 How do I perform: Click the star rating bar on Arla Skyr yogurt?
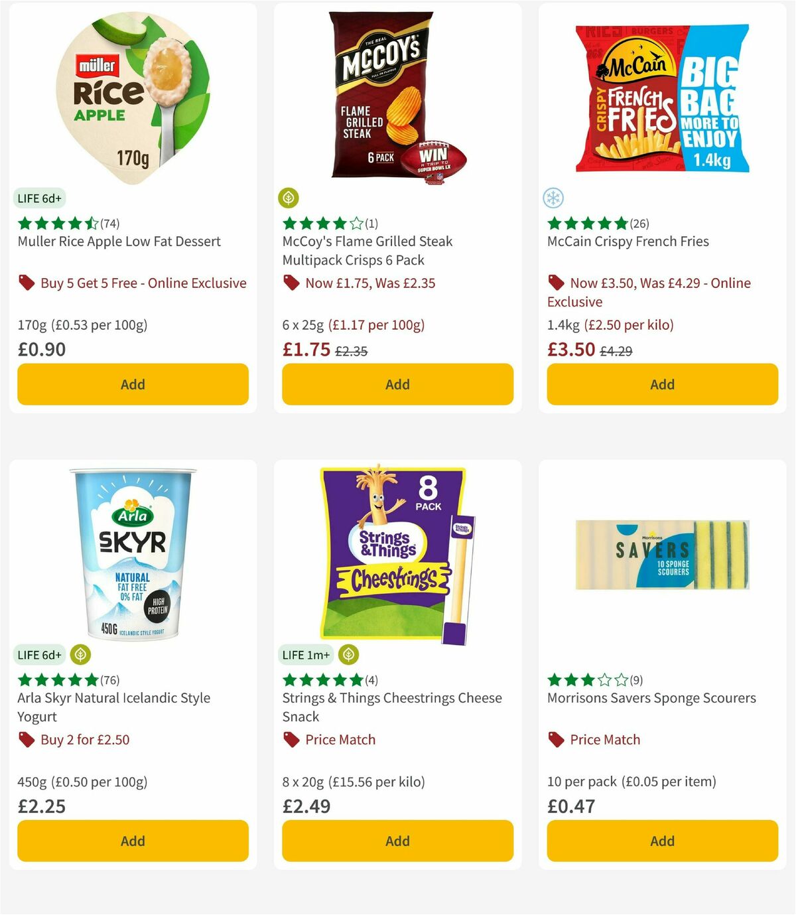pos(57,680)
